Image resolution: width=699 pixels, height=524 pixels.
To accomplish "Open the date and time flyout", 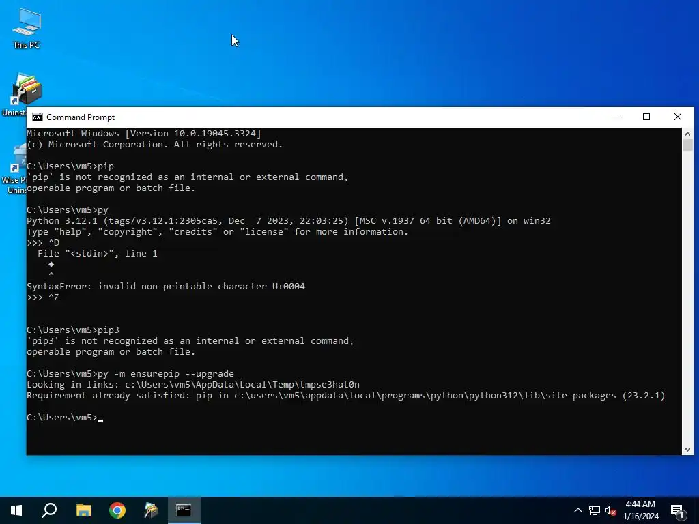I will click(640, 510).
